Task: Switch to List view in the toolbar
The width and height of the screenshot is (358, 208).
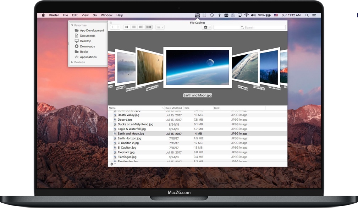Action: pyautogui.click(x=134, y=27)
